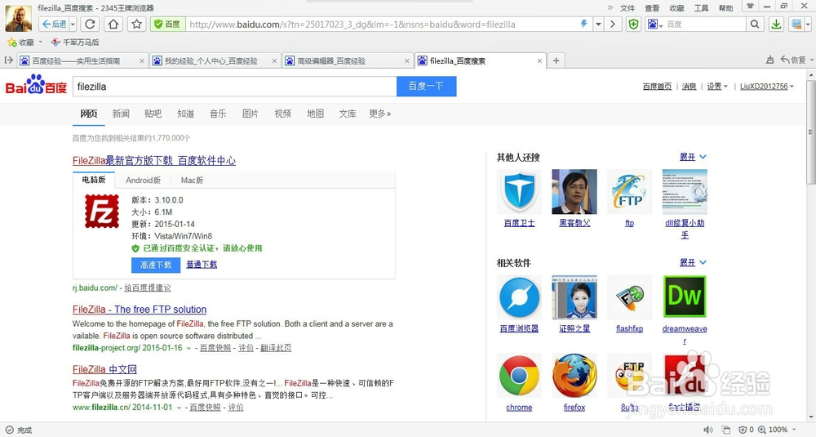Click the Baidu search field containing filezilla
The width and height of the screenshot is (816, 437).
coord(234,87)
